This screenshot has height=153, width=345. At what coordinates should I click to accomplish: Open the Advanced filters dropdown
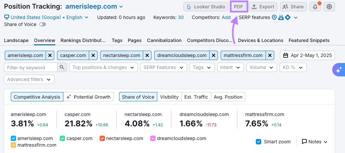click(29, 79)
